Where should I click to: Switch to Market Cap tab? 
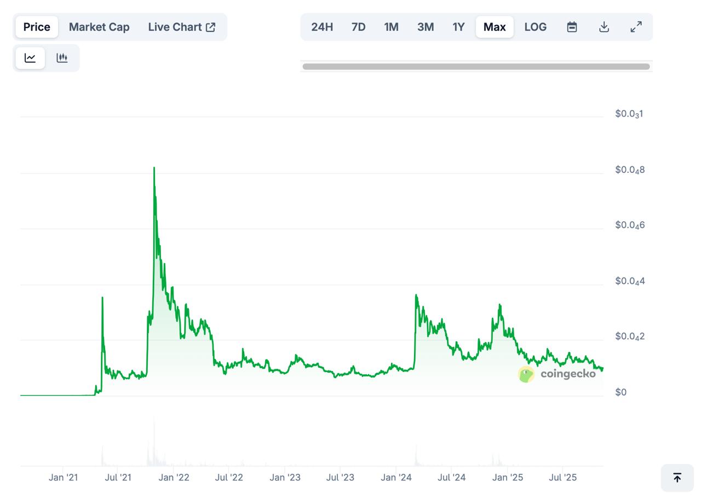pyautogui.click(x=99, y=27)
